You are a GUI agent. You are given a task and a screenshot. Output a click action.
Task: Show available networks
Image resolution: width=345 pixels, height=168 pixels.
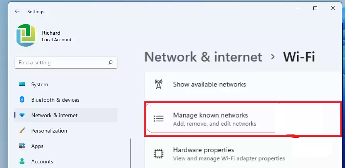tap(244, 84)
